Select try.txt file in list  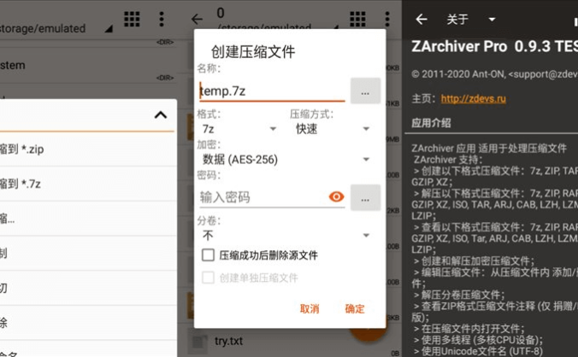tap(228, 341)
